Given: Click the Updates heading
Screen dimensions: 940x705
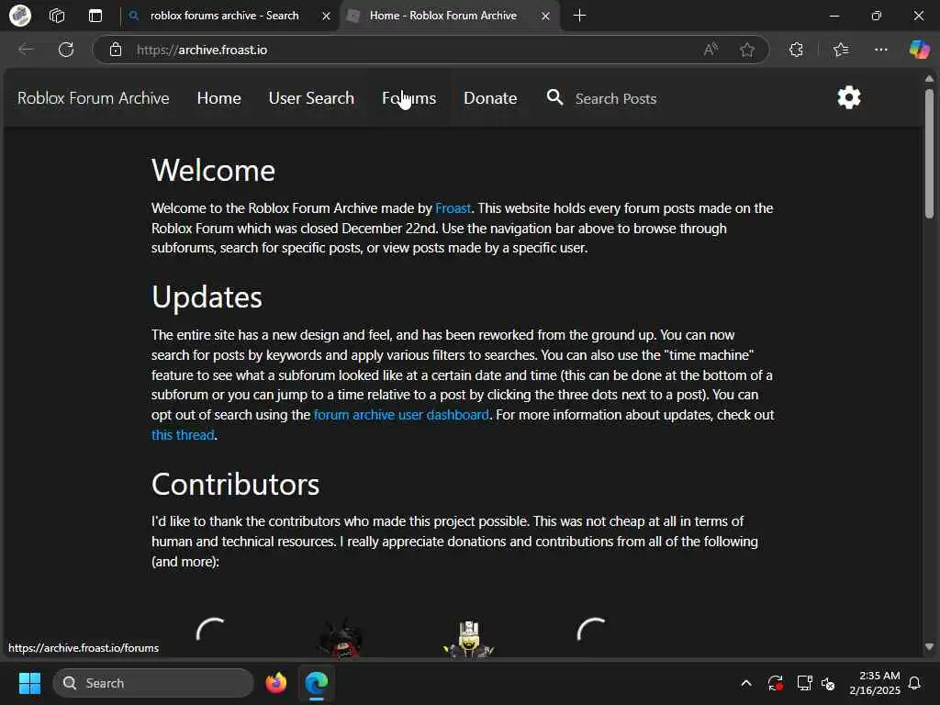Looking at the screenshot, I should pyautogui.click(x=207, y=297).
